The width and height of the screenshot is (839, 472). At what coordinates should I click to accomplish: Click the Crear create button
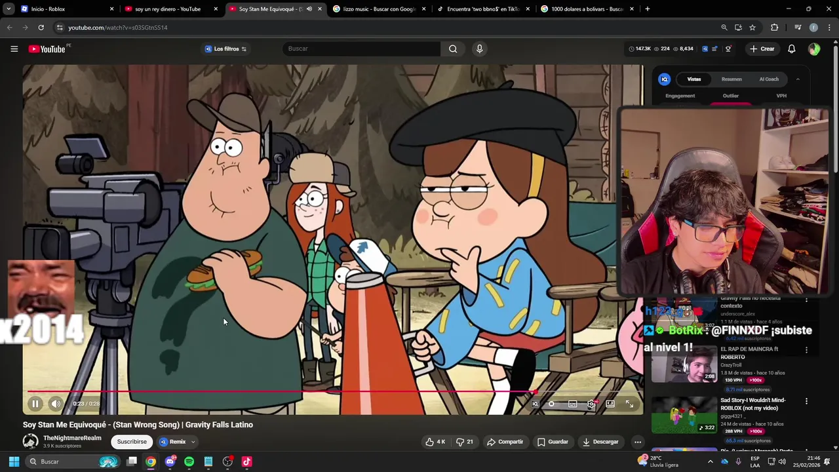click(763, 49)
